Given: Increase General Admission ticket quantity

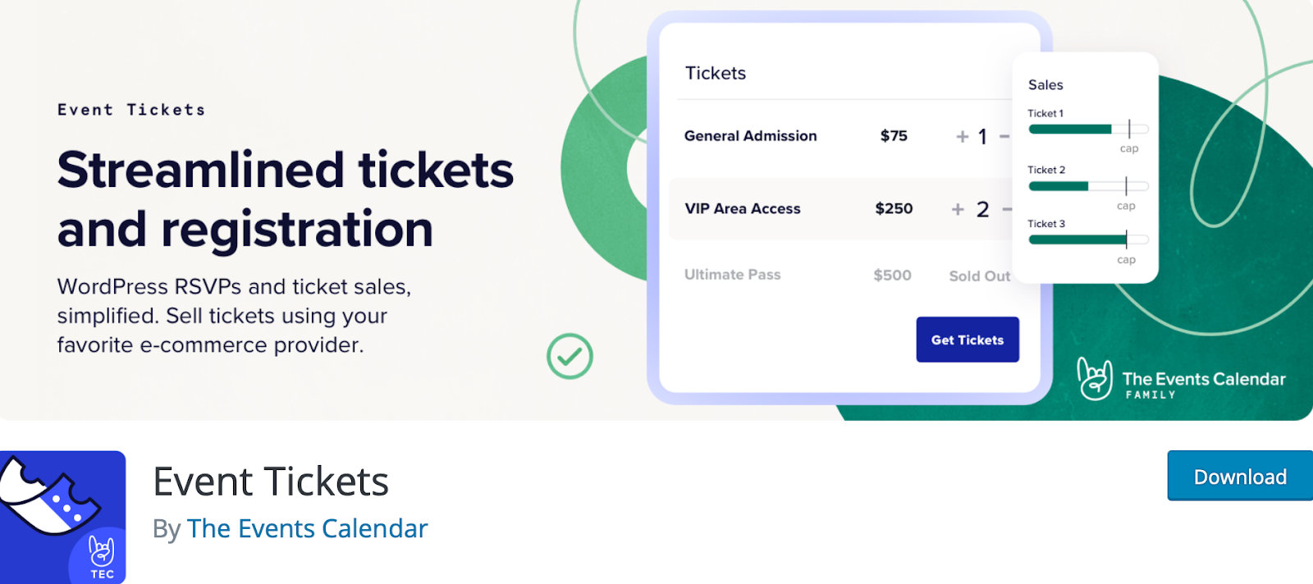Looking at the screenshot, I should pyautogui.click(x=960, y=136).
